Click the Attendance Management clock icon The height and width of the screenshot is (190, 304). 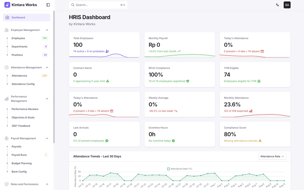click(x=6, y=67)
